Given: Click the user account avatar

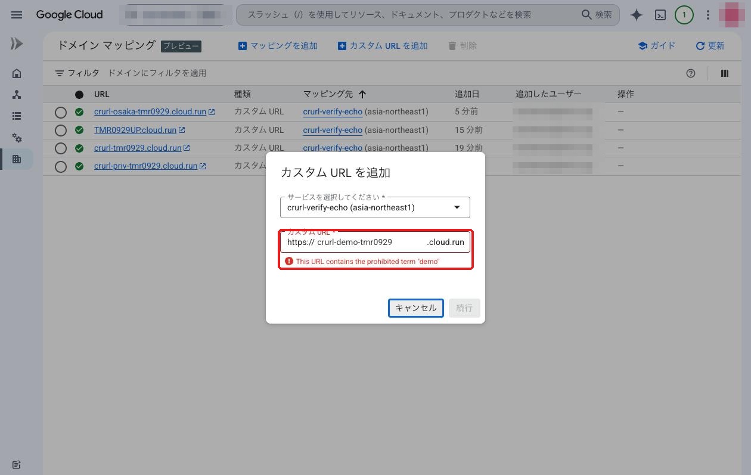Looking at the screenshot, I should pyautogui.click(x=733, y=15).
